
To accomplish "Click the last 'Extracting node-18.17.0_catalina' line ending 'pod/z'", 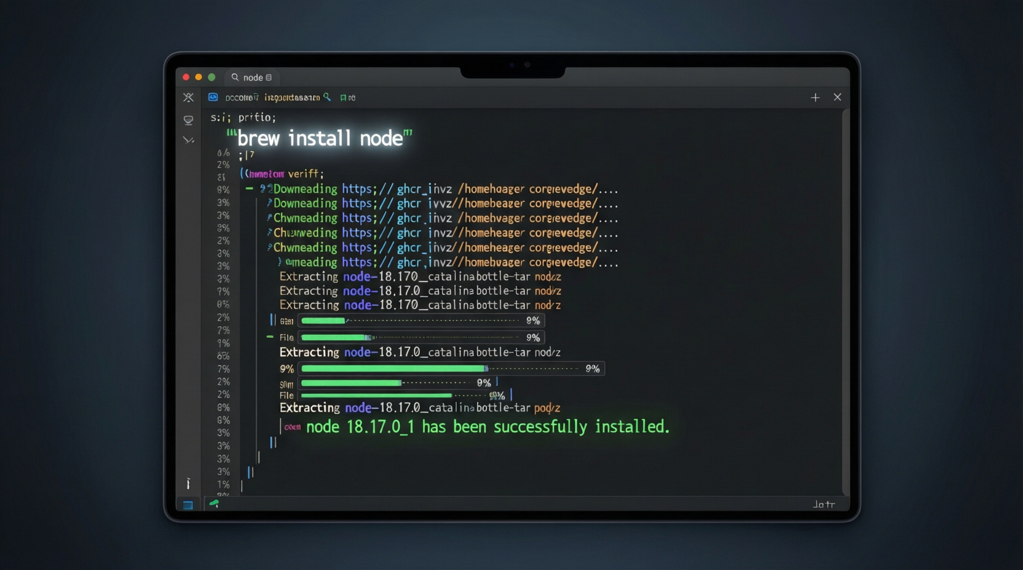I will 420,408.
